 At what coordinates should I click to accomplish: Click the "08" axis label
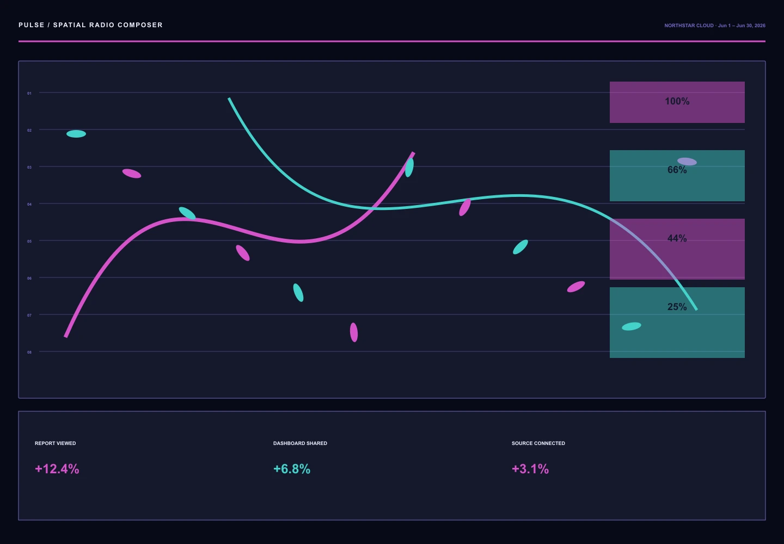29,353
